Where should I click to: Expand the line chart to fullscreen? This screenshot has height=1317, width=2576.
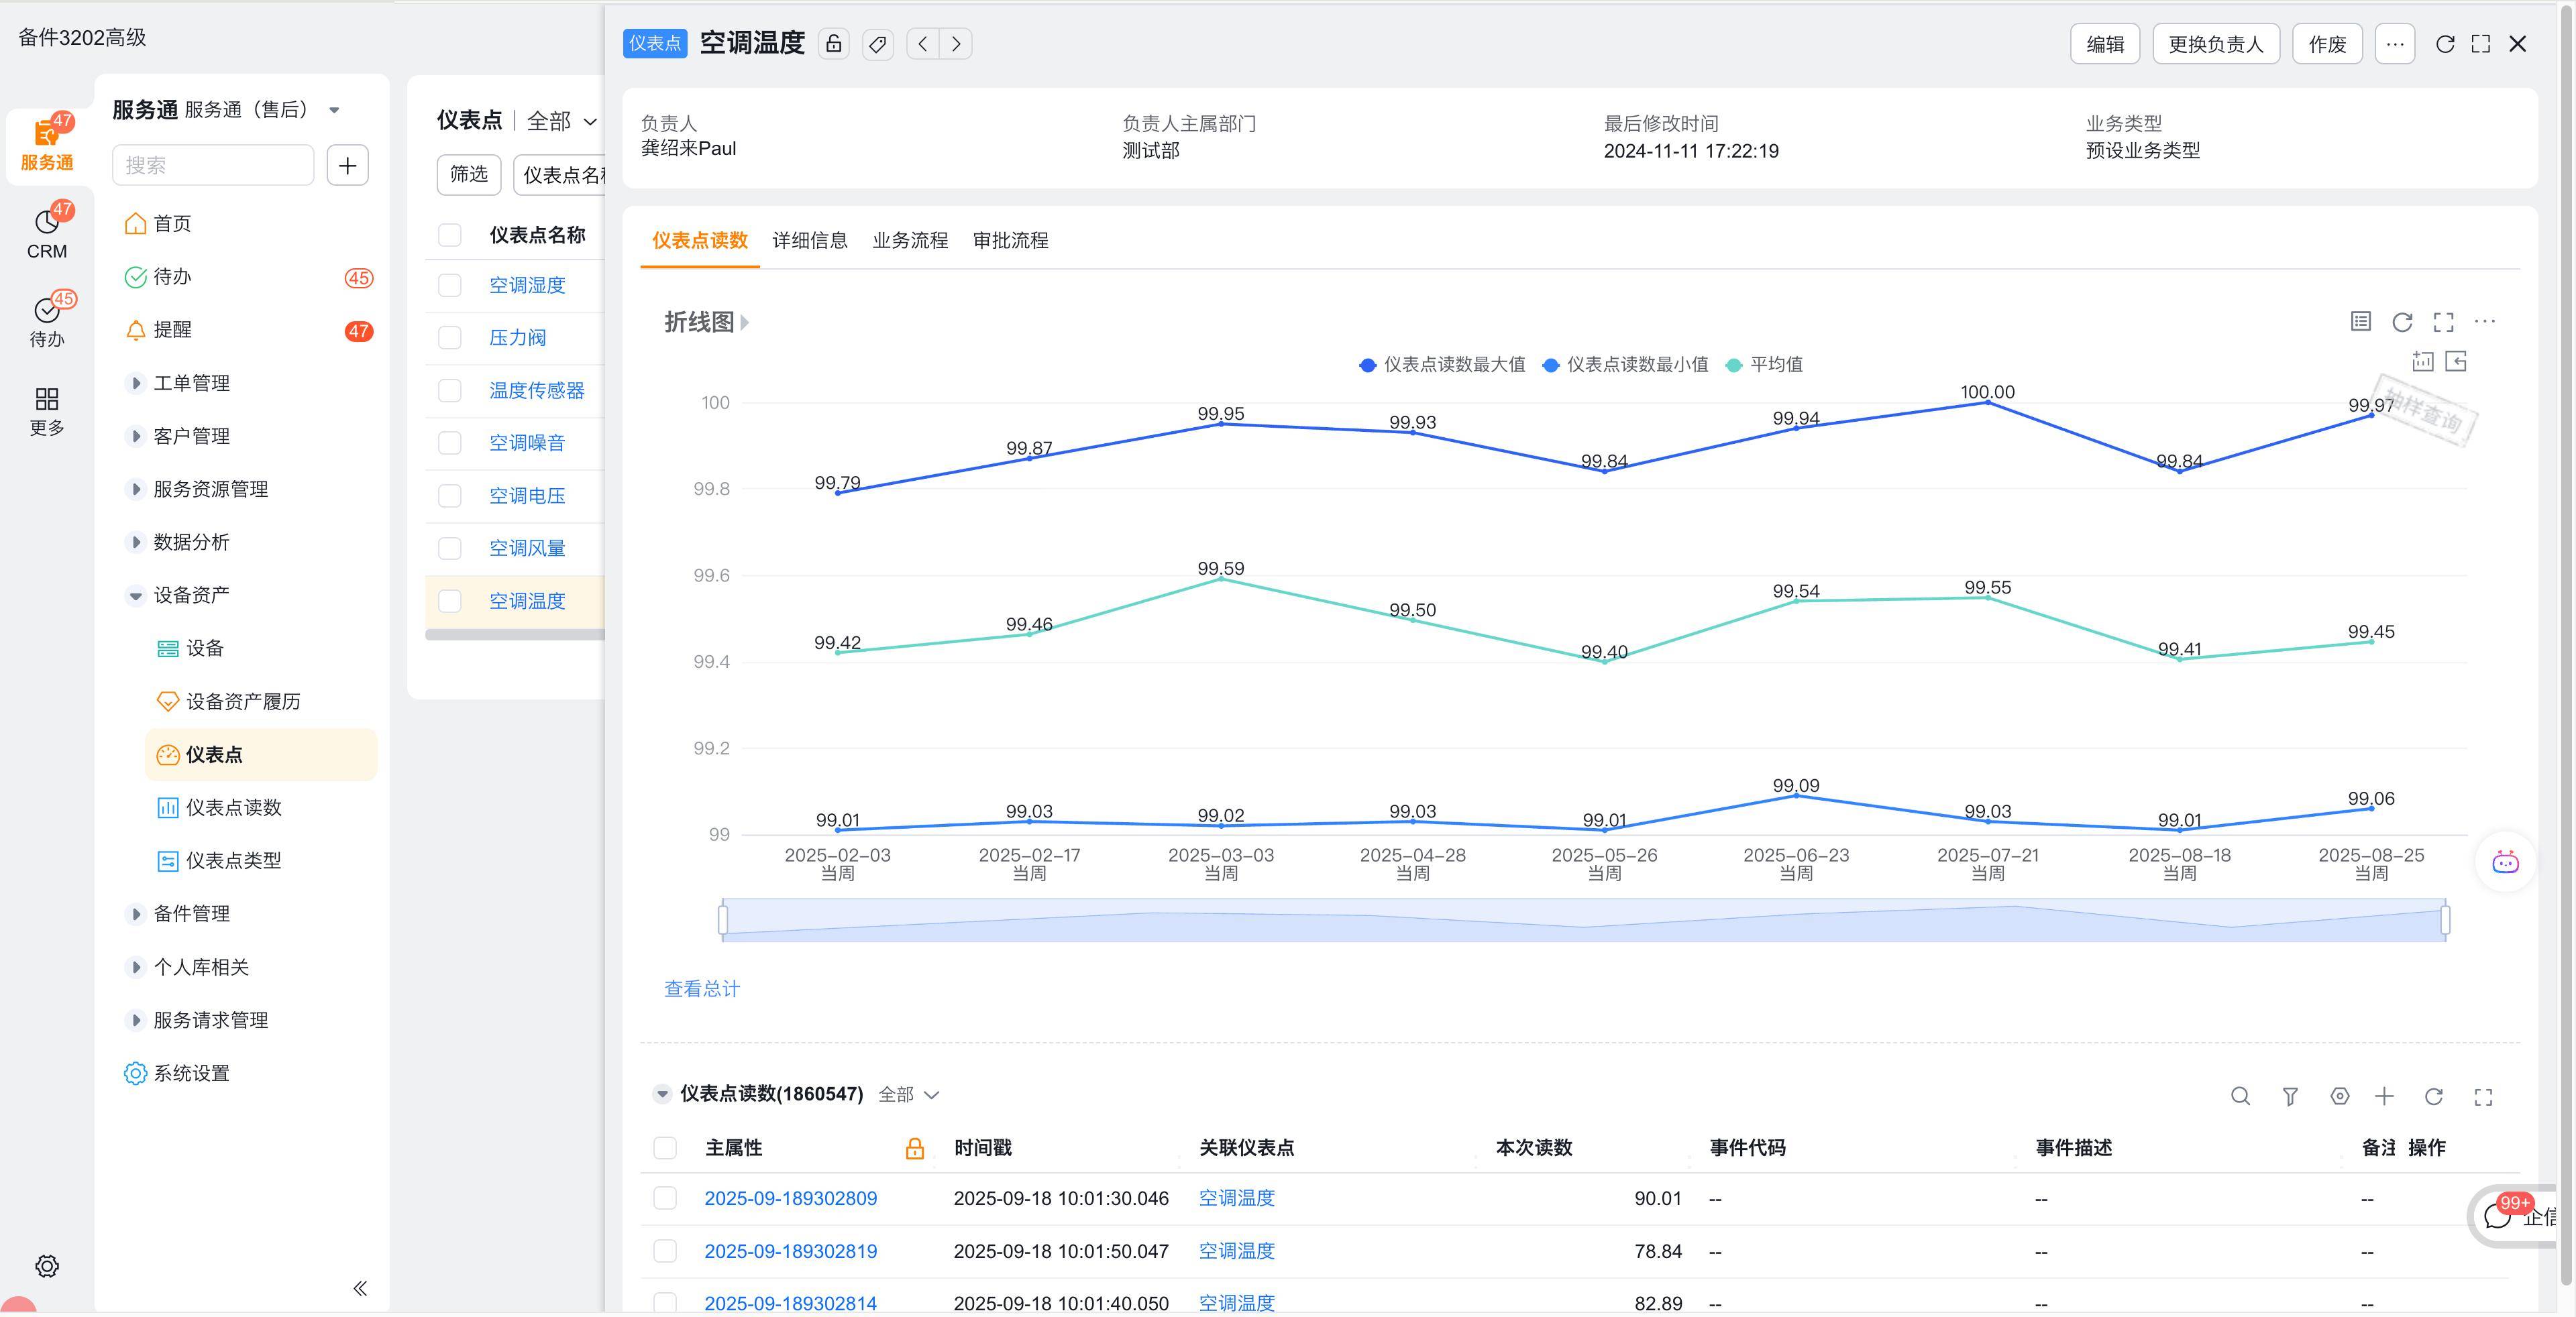click(2443, 322)
